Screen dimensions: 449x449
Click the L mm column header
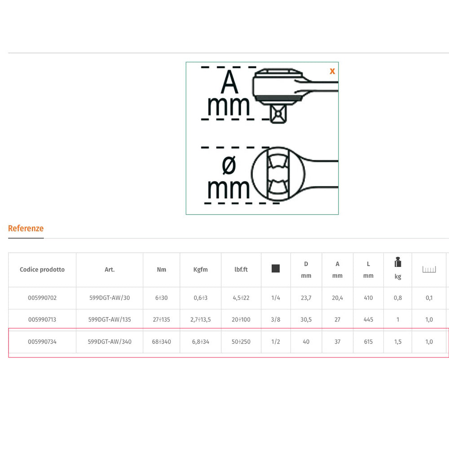368,270
